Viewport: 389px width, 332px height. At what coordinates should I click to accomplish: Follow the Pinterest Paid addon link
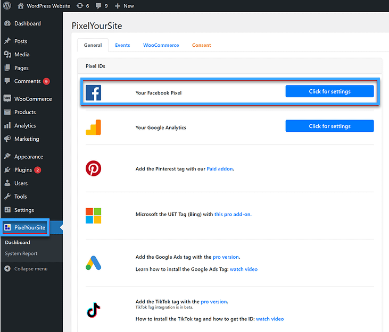point(220,169)
